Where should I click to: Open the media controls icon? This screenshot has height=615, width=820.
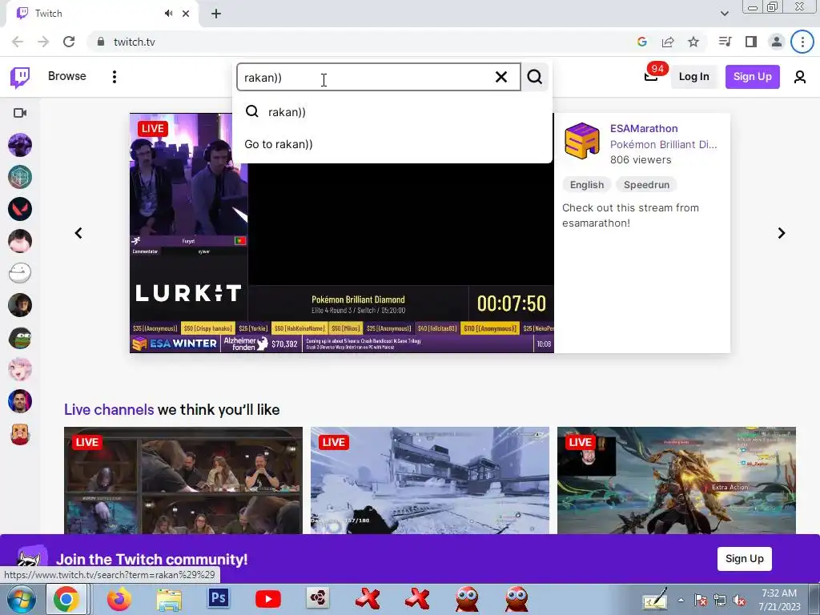725,42
